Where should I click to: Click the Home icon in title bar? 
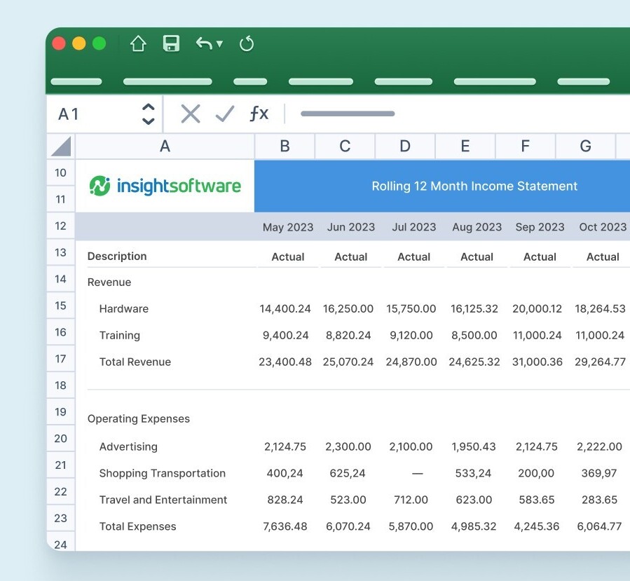pos(138,44)
